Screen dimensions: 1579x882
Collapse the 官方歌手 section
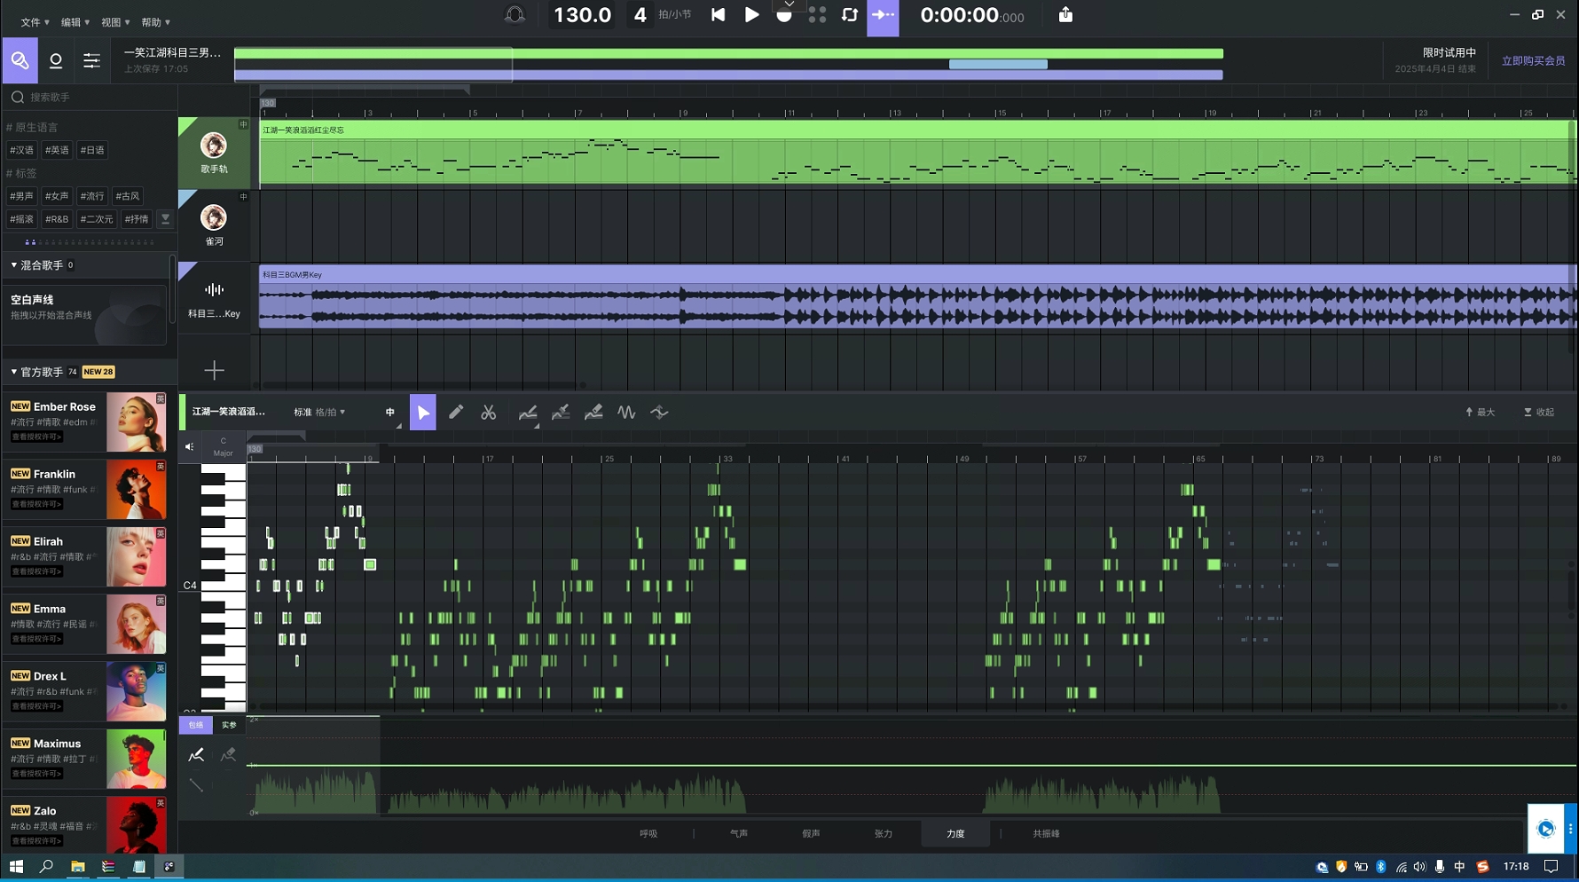(x=14, y=372)
